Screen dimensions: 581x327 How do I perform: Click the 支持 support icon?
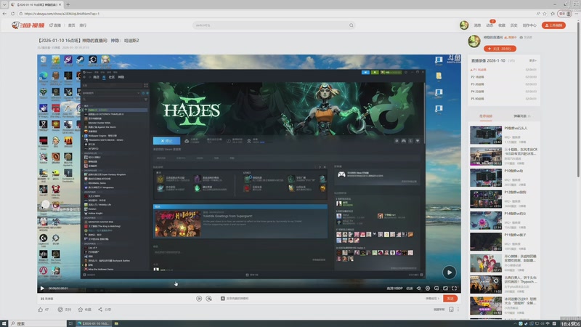point(60,310)
